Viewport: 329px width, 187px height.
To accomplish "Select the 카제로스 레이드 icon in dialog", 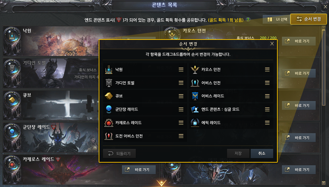I will pyautogui.click(x=109, y=122).
